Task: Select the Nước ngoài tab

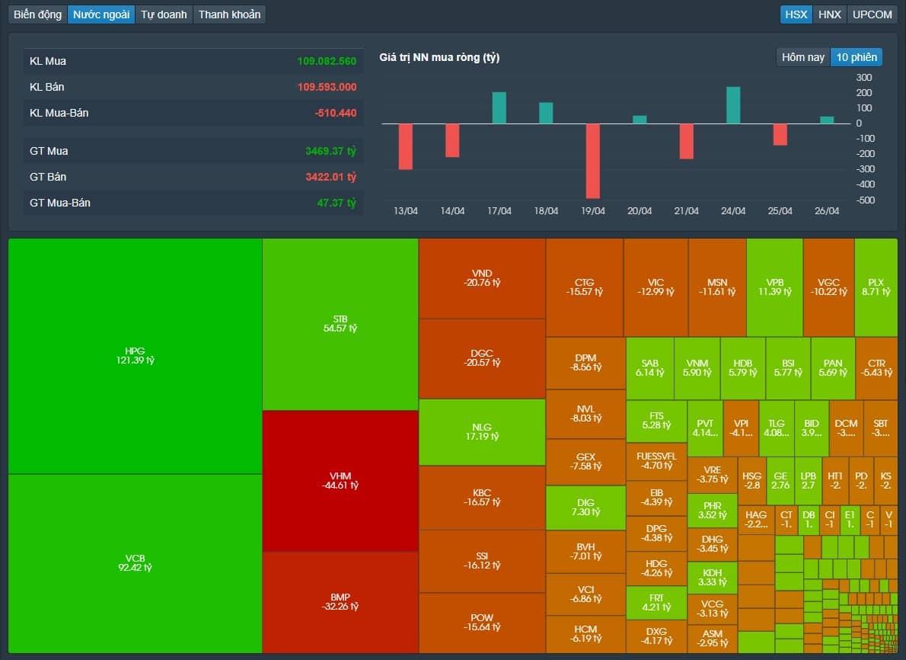Action: [x=101, y=14]
